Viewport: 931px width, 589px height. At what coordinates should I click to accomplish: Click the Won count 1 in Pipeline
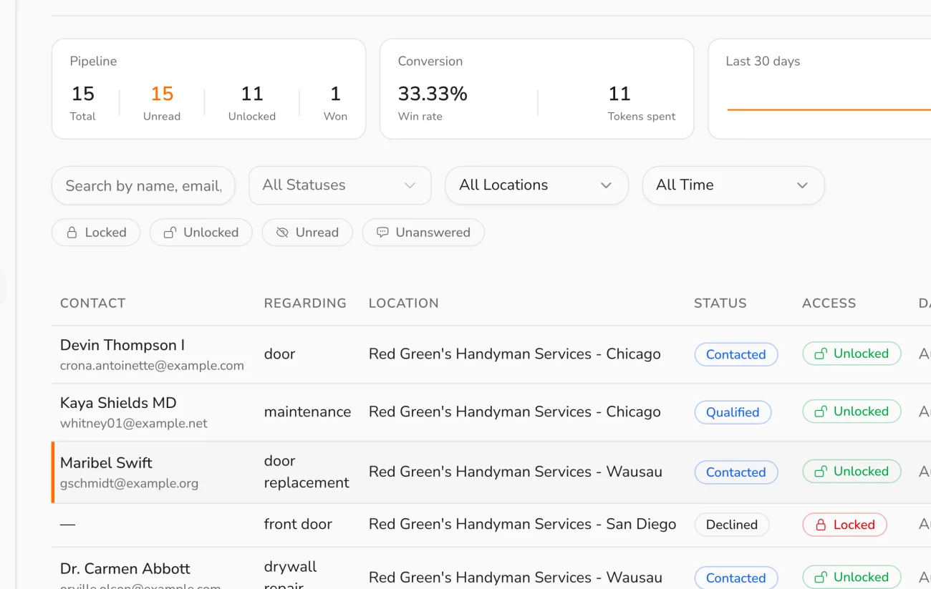click(335, 94)
